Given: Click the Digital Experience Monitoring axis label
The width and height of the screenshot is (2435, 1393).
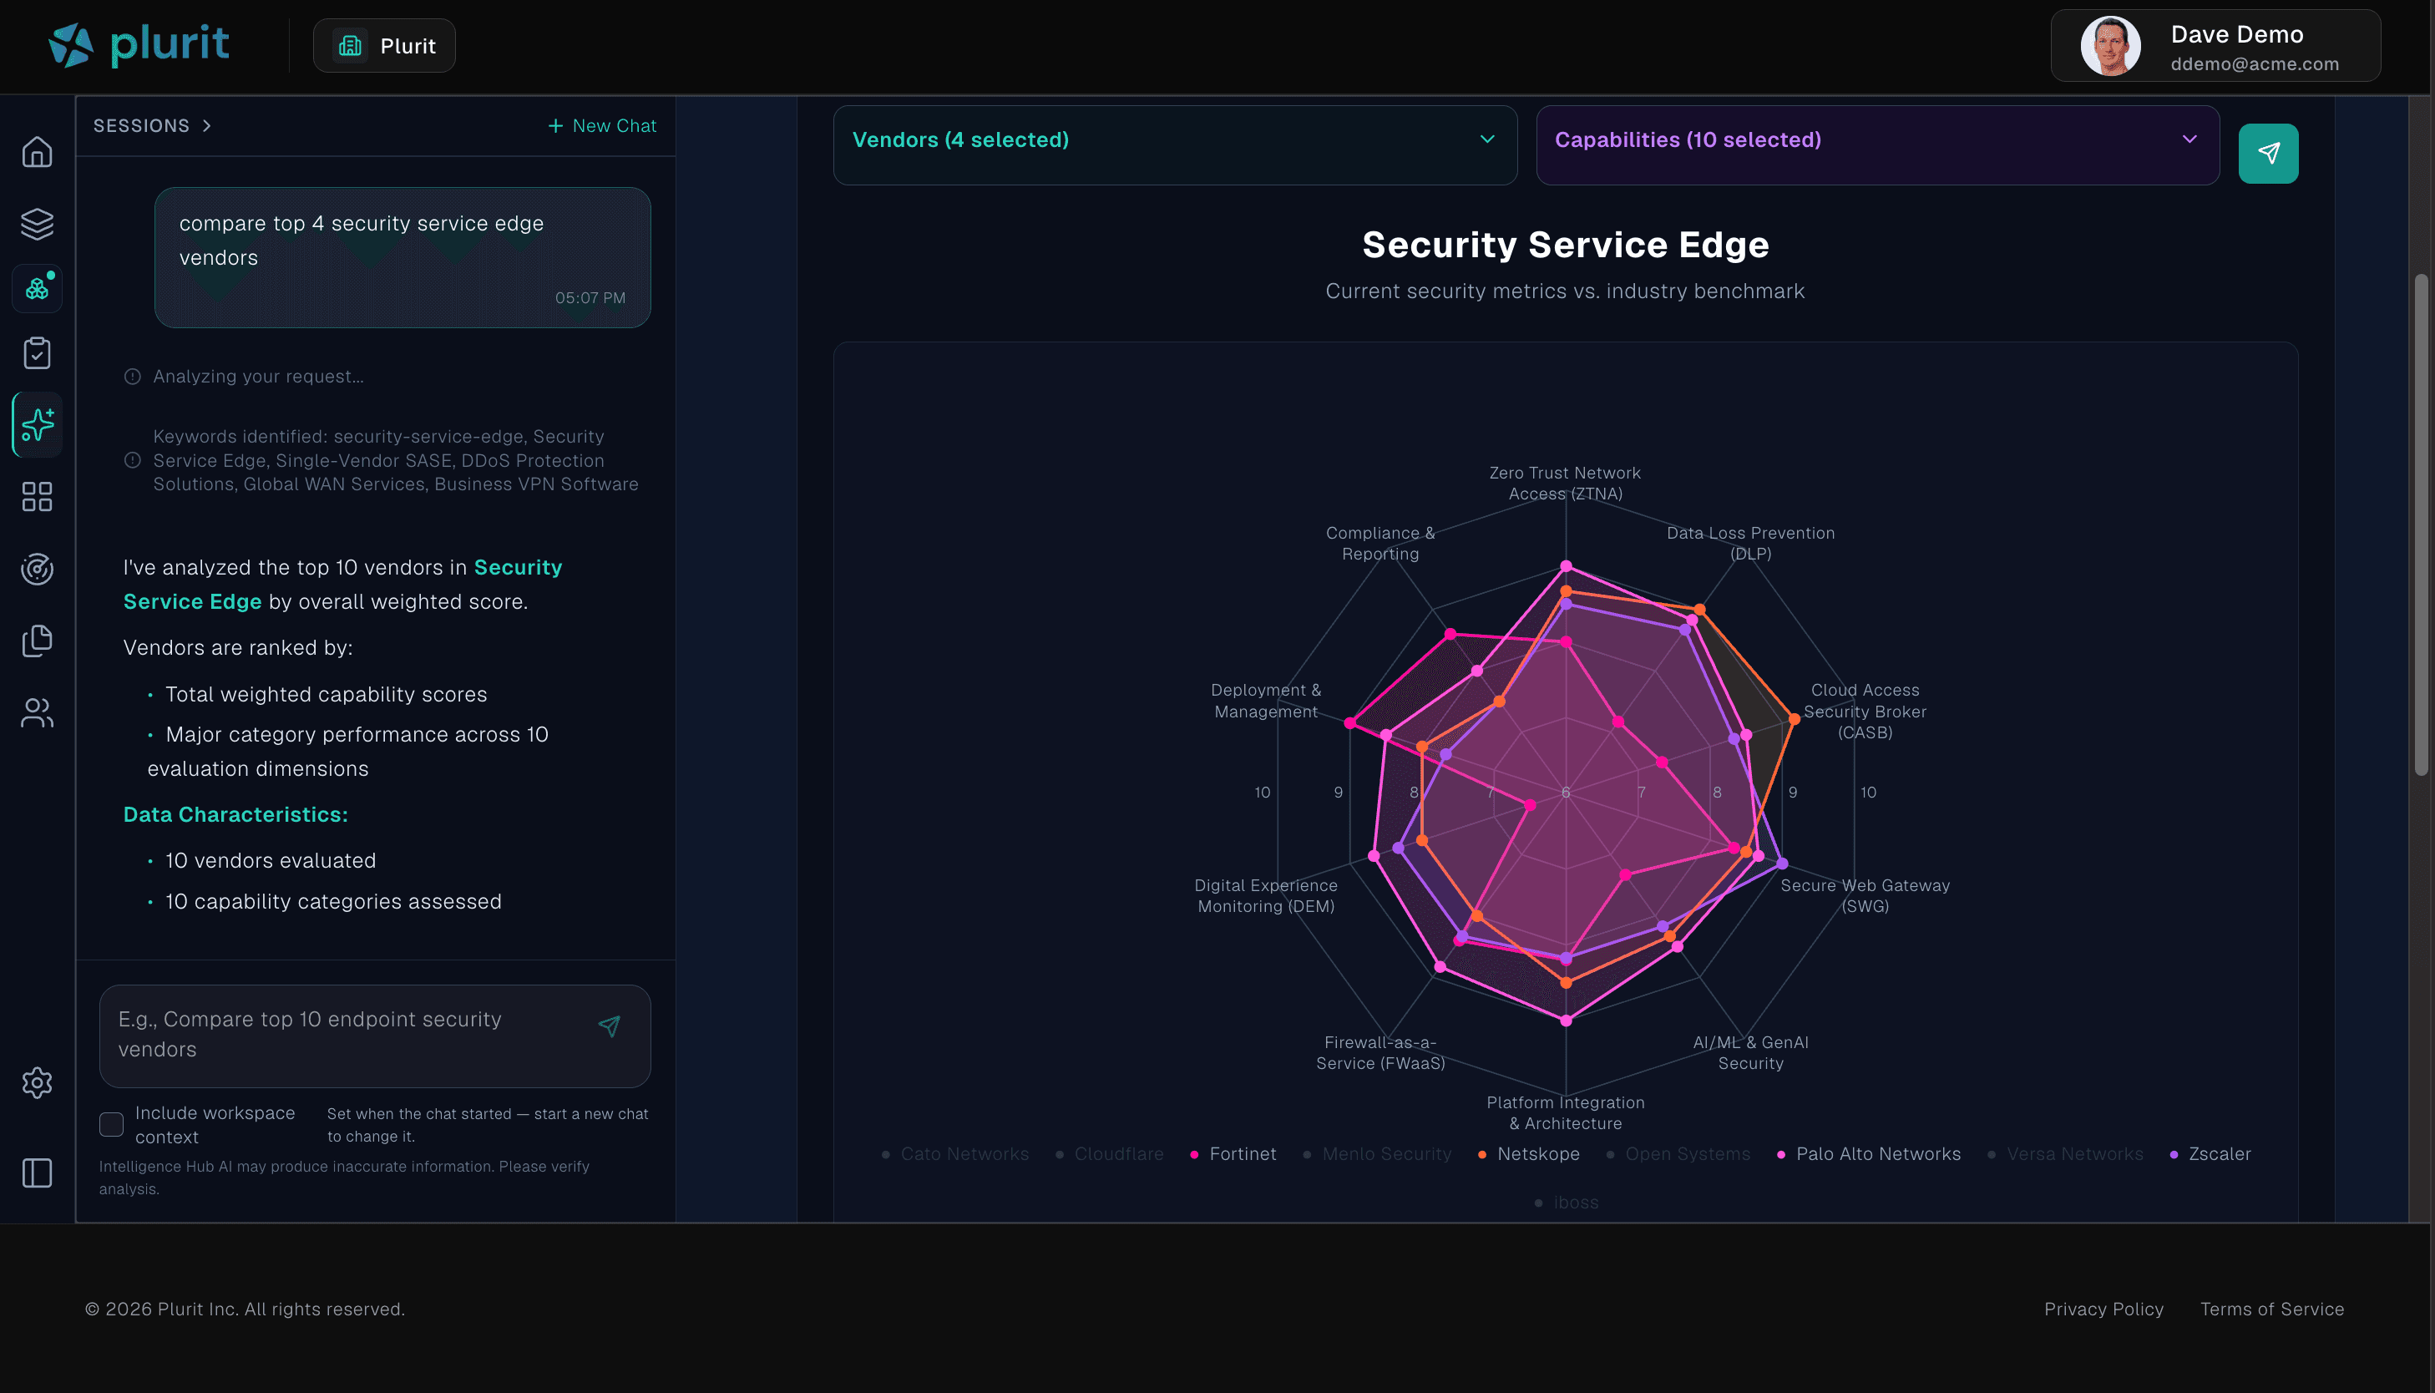Looking at the screenshot, I should pos(1265,895).
